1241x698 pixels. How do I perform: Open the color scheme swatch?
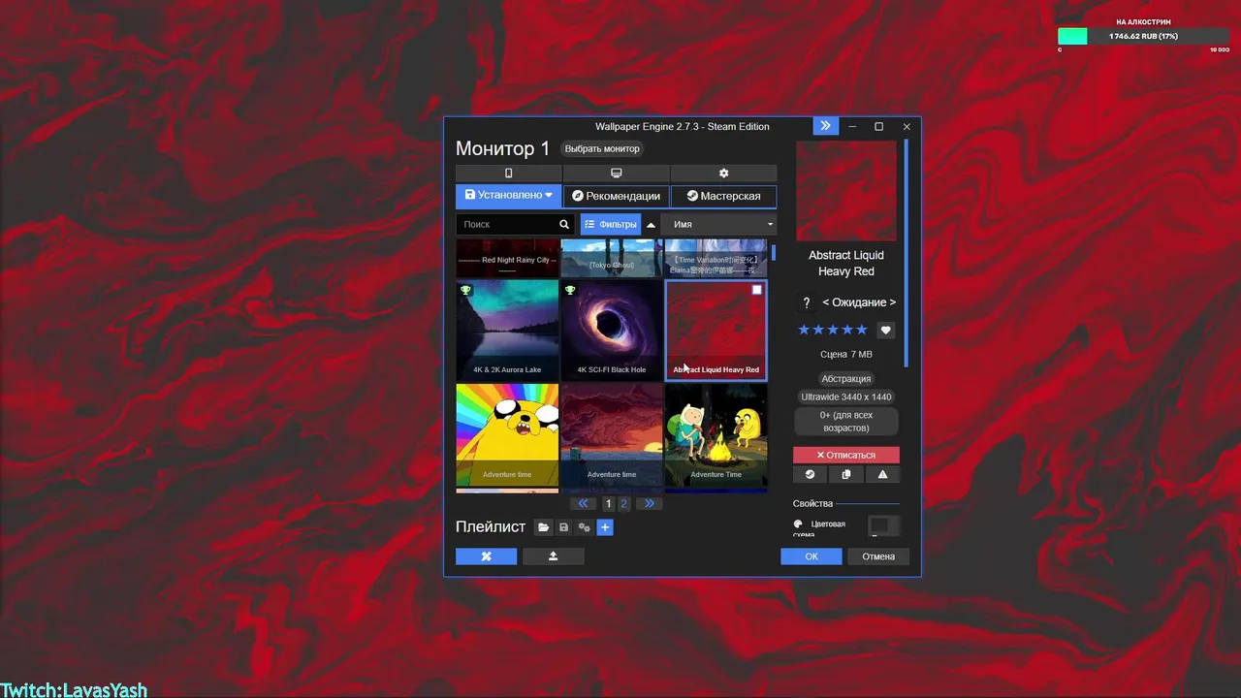883,525
